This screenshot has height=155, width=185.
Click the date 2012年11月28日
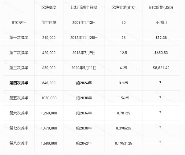click(84, 38)
